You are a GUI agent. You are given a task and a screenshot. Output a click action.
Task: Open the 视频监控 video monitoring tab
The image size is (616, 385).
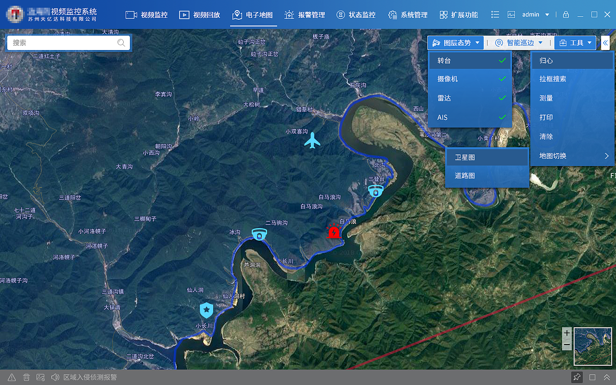(147, 15)
